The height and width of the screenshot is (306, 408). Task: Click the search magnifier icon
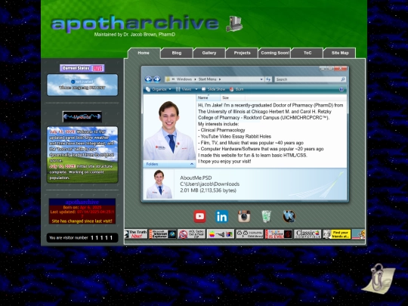coord(343,79)
